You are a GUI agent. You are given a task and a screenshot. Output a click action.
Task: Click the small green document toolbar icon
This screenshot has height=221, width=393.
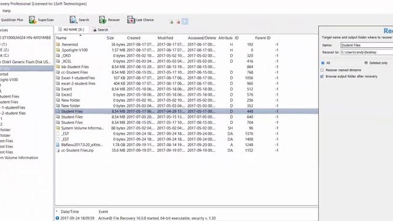(x=171, y=22)
